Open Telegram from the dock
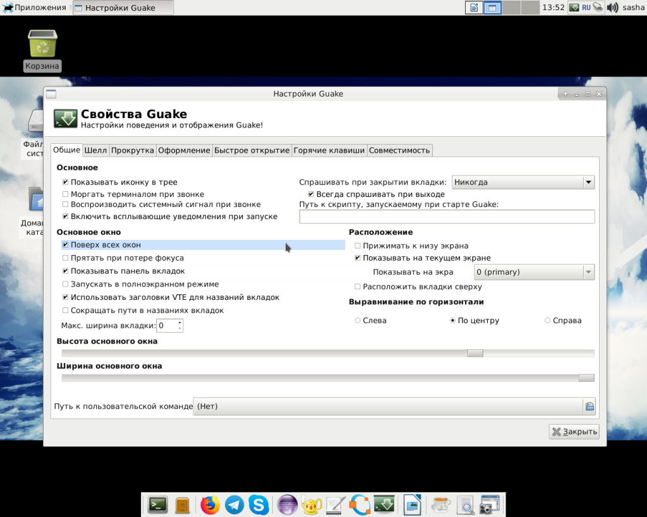Viewport: 647px width, 517px height. (234, 504)
